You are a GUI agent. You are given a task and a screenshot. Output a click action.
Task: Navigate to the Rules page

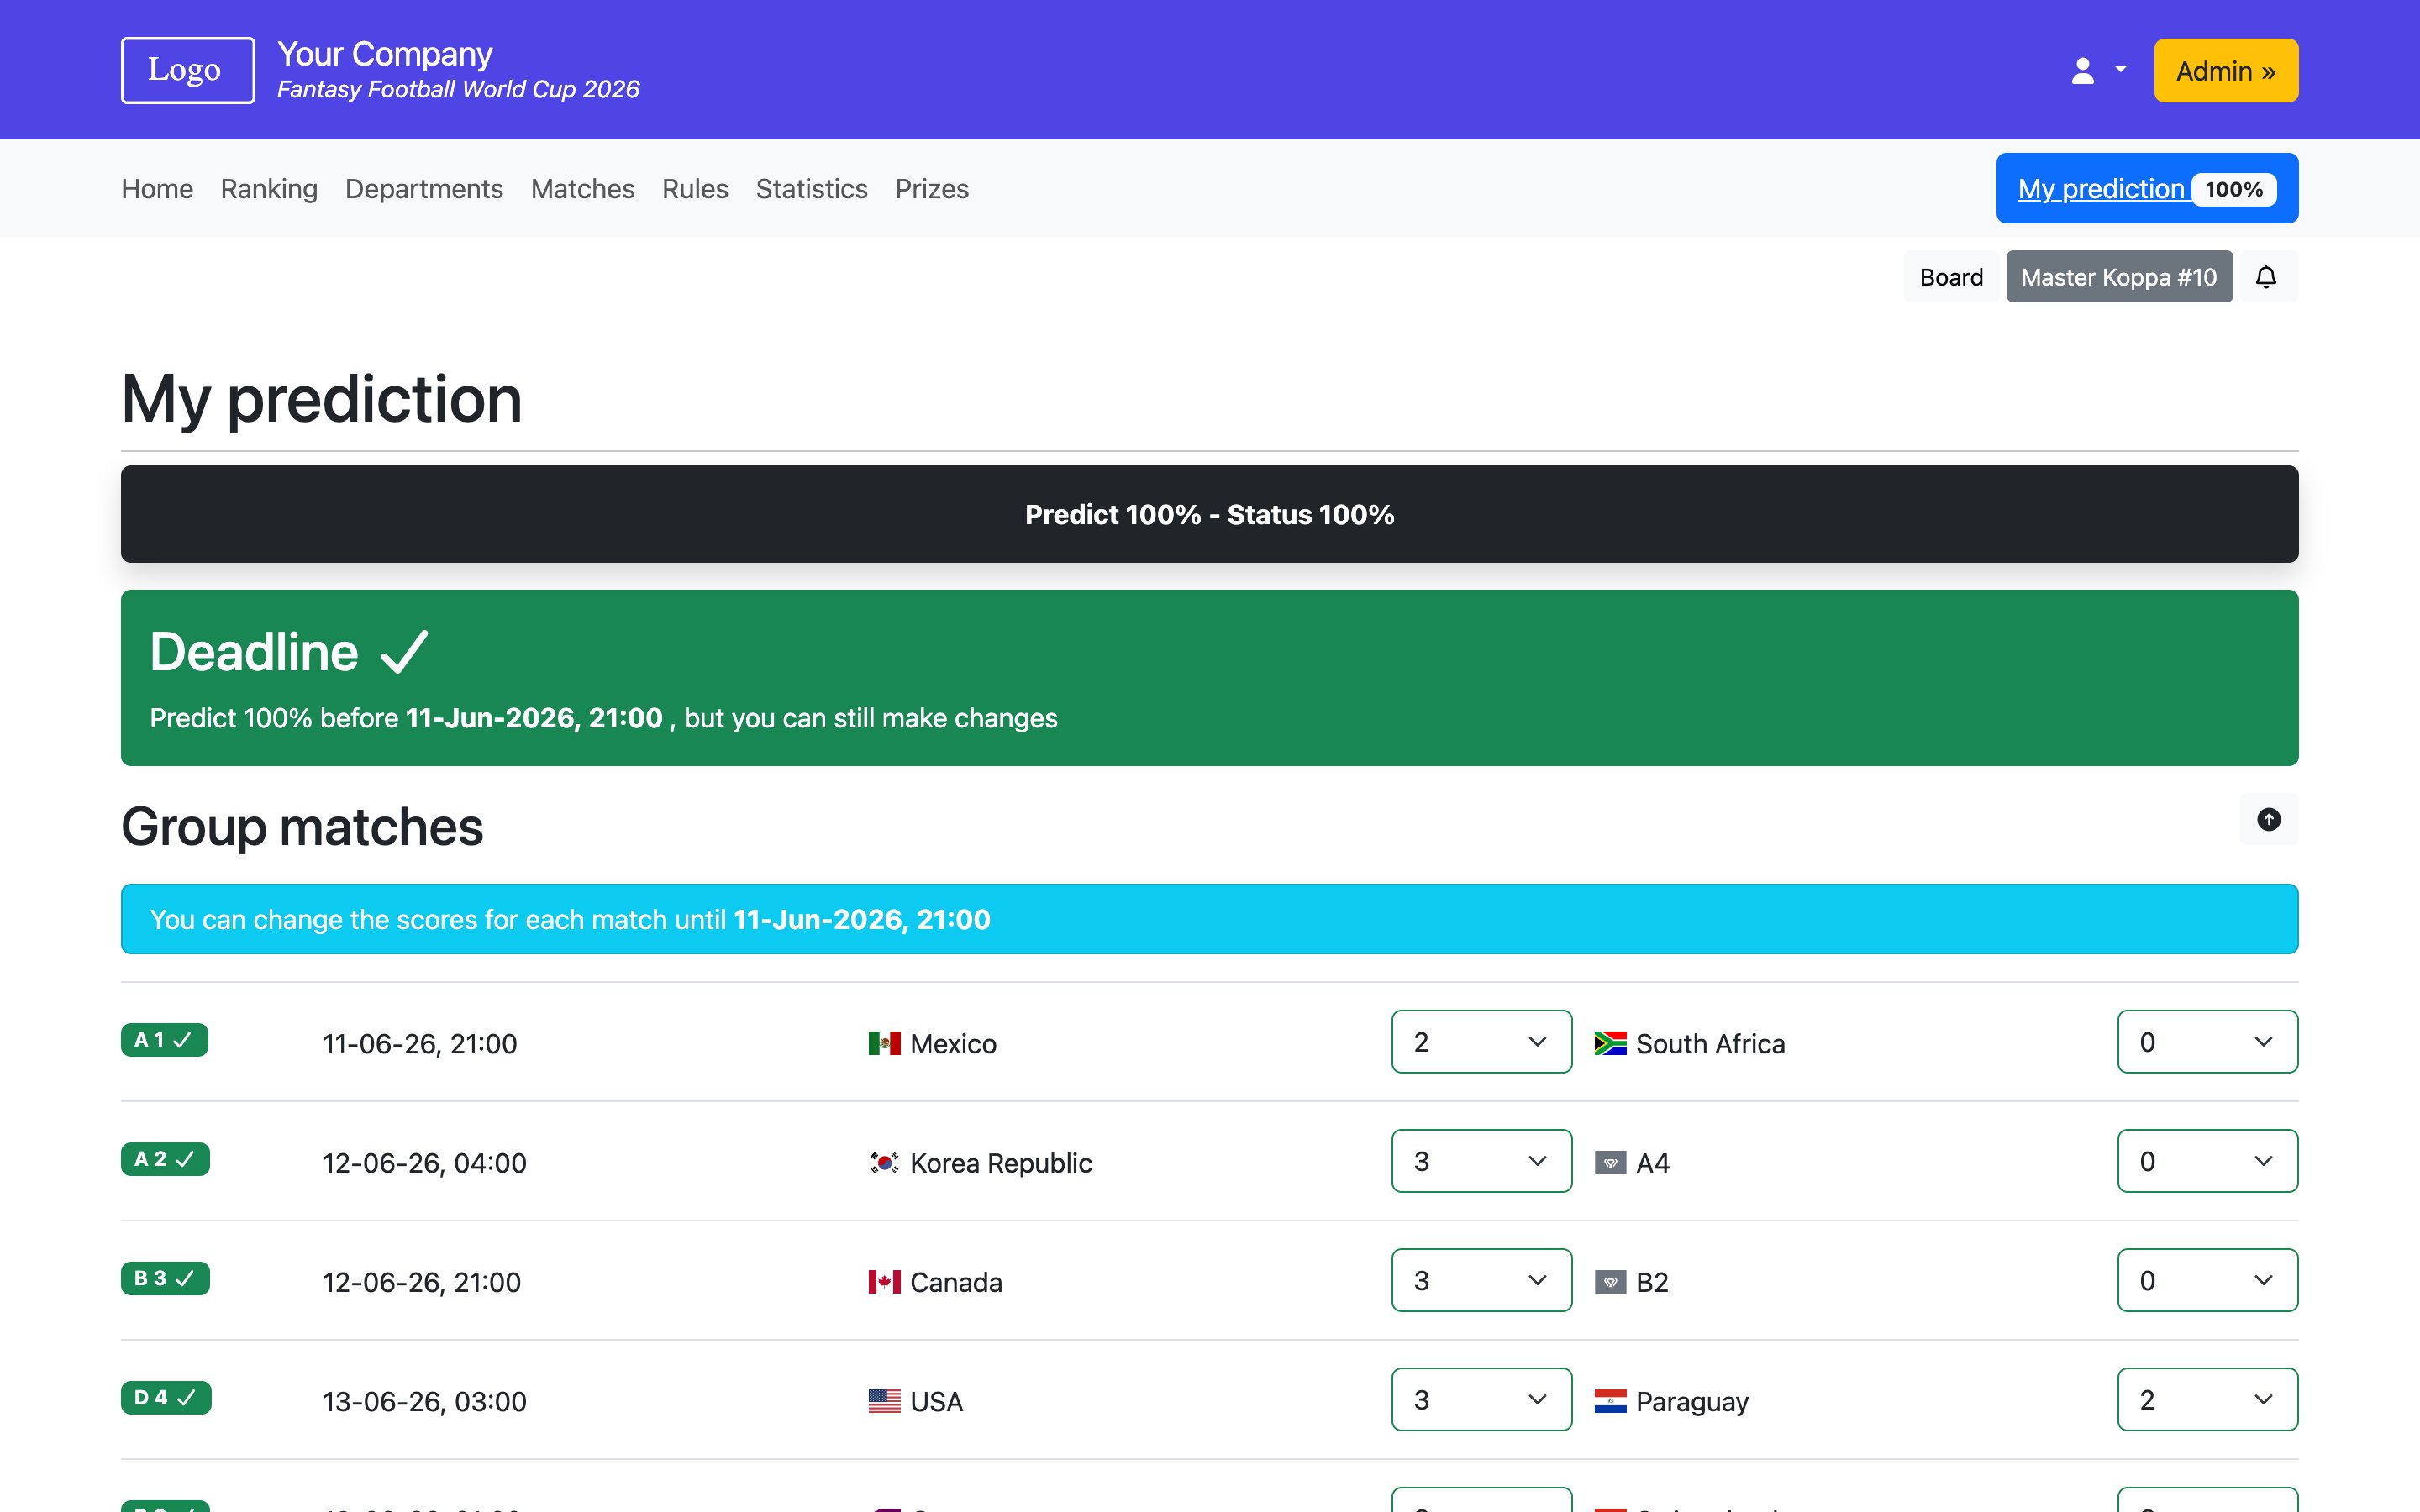[694, 188]
